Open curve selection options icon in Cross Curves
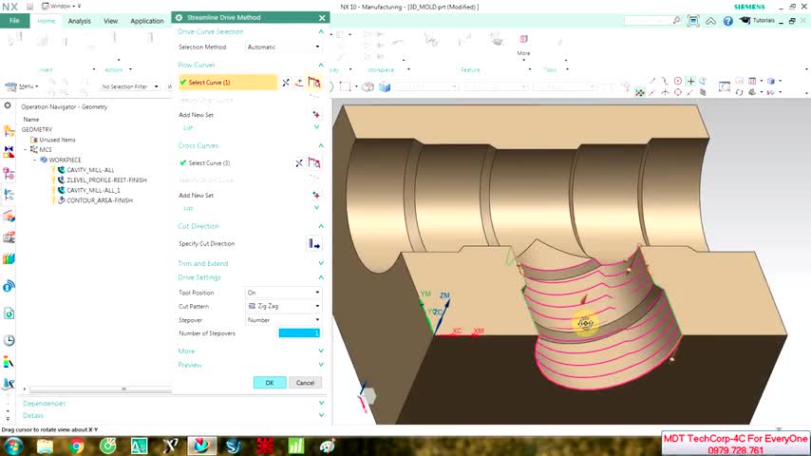Viewport: 811px width, 456px height. tap(314, 162)
